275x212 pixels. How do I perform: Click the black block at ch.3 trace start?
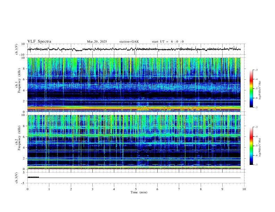click(33, 177)
